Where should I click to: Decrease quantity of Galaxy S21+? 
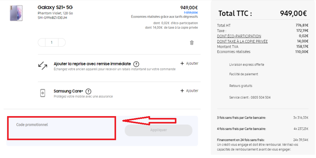point(42,43)
